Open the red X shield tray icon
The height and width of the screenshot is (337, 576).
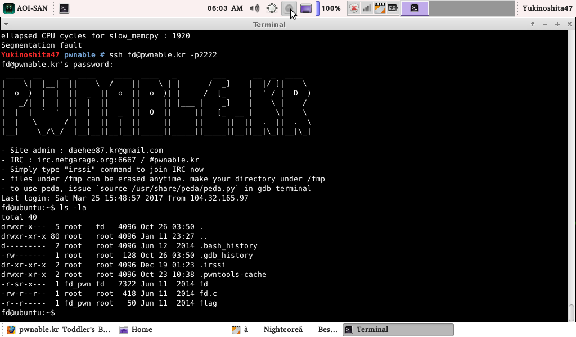pyautogui.click(x=354, y=8)
